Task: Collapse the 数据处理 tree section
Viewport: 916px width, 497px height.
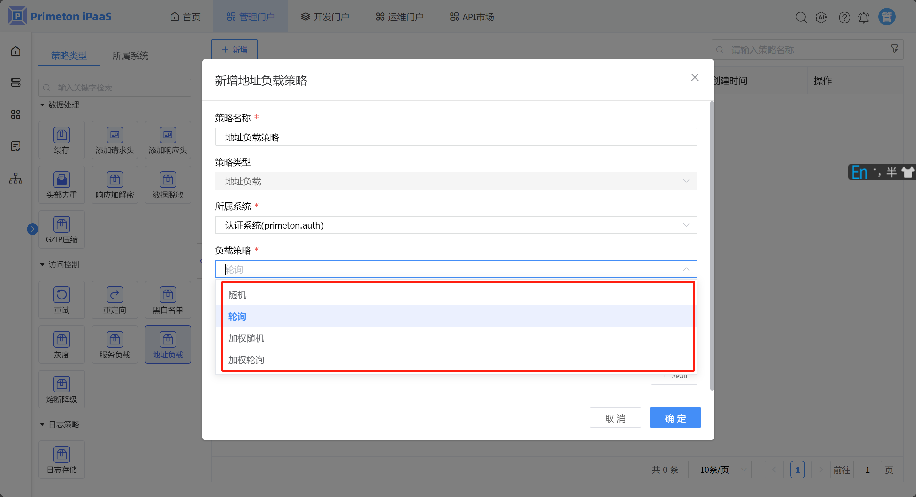Action: pos(42,105)
